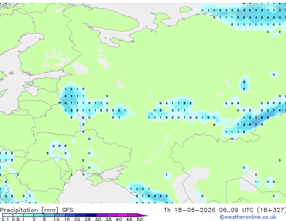The image size is (286, 221).
Task: Click the 'Th 18-06-2026' date text
Action: click(189, 210)
